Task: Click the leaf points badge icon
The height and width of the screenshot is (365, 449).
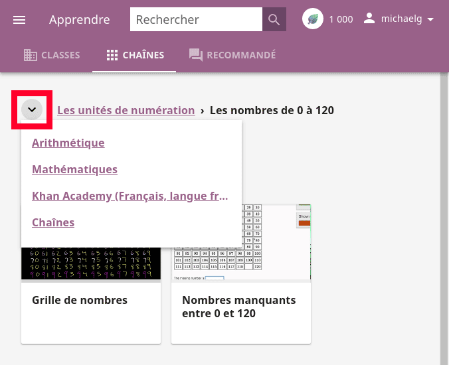Action: pos(313,19)
